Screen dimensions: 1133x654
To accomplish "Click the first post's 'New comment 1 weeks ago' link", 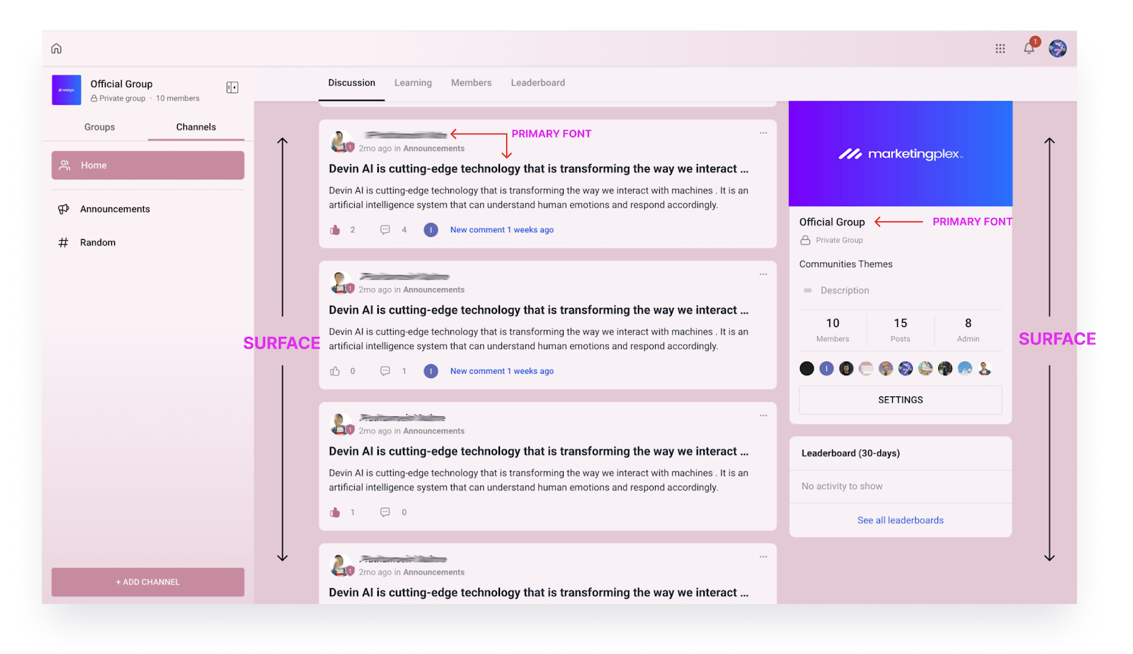I will pos(502,230).
